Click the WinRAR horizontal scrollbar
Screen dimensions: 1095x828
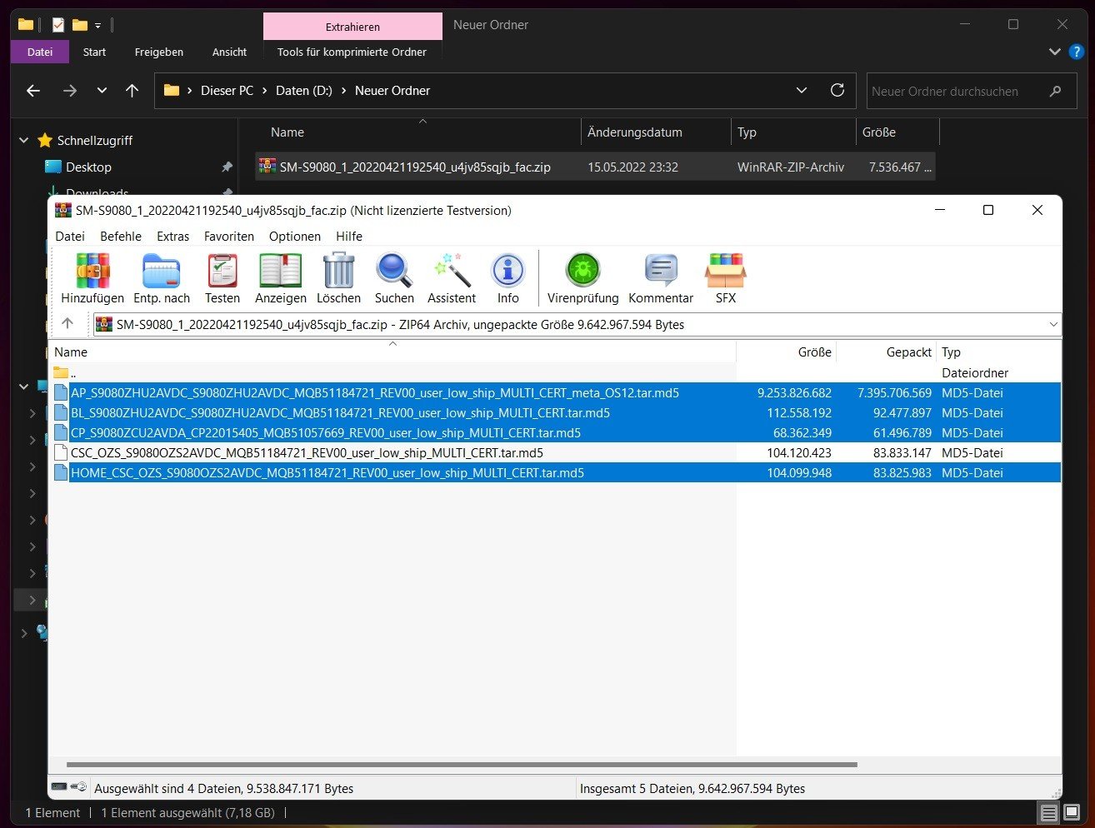click(462, 764)
